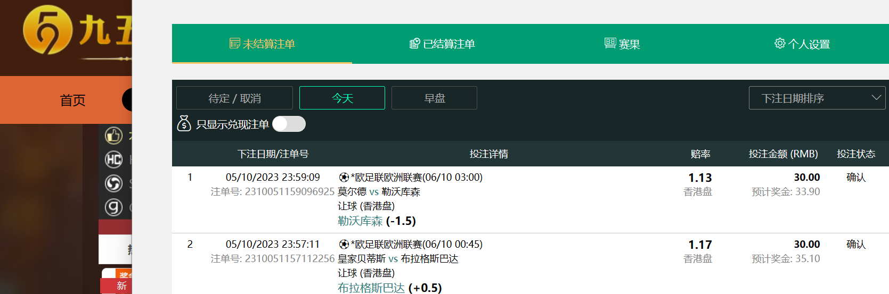The image size is (889, 294).
Task: Open 个人设置 personal settings tab
Action: (x=802, y=44)
